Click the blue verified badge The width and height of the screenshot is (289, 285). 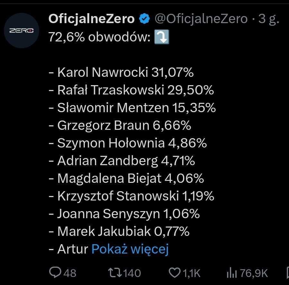coord(144,19)
